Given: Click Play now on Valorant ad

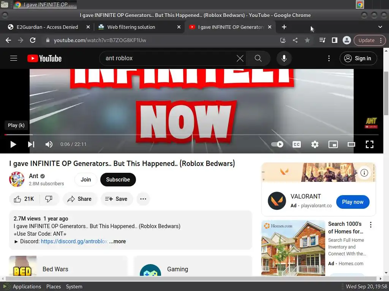Looking at the screenshot, I should (353, 202).
